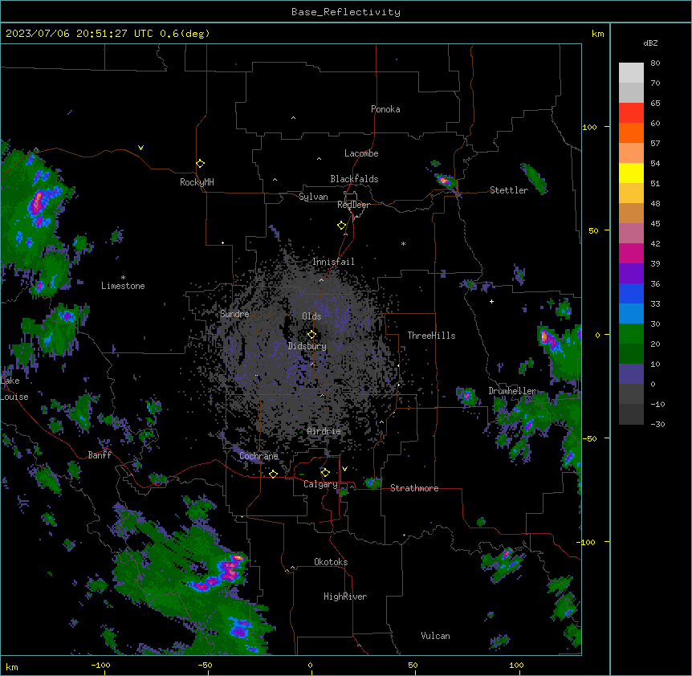Click the Airdrie city label
The height and width of the screenshot is (676, 692).
(324, 431)
